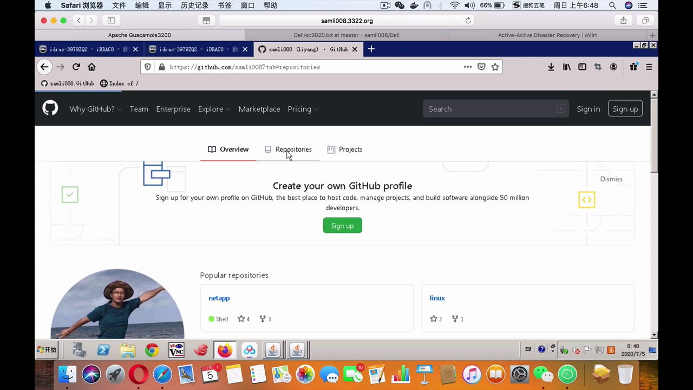Open Enterprise link in GitHub navigation
Image resolution: width=693 pixels, height=390 pixels.
(173, 109)
